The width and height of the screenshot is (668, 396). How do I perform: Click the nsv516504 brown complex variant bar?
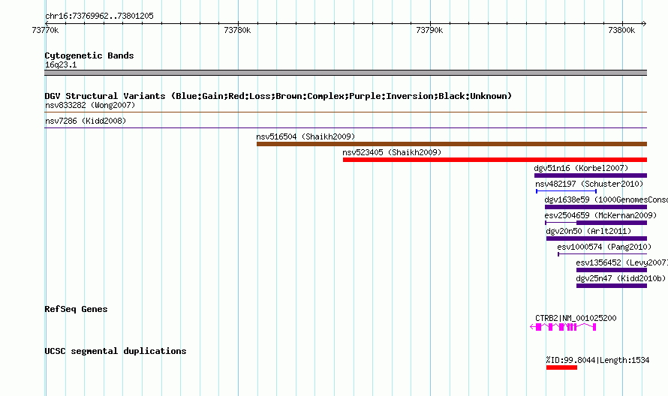tap(452, 144)
